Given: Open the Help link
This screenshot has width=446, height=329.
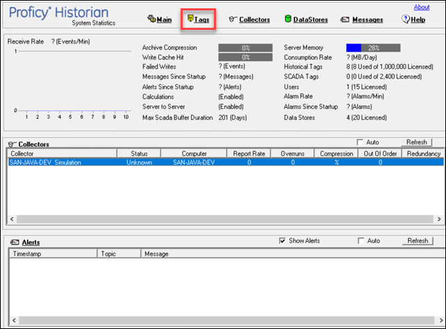Looking at the screenshot, I should tap(418, 19).
